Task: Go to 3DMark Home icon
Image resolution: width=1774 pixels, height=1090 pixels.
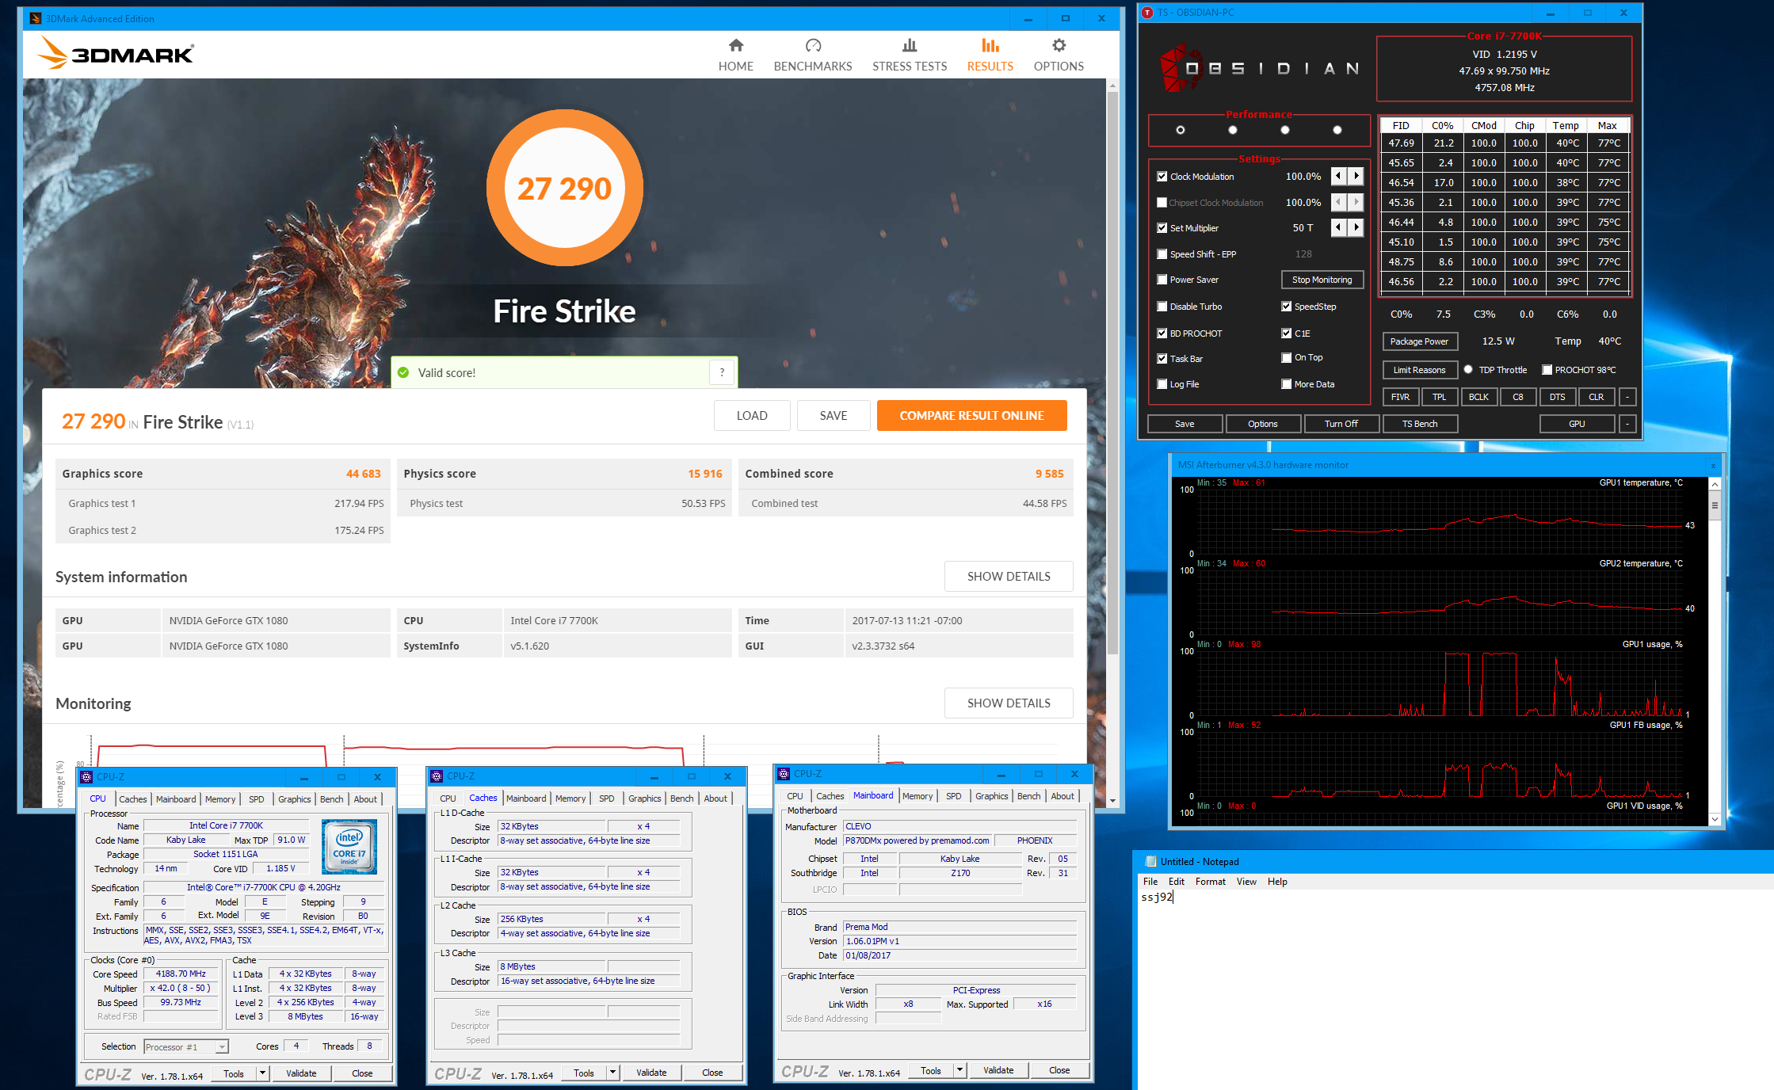Action: (736, 45)
